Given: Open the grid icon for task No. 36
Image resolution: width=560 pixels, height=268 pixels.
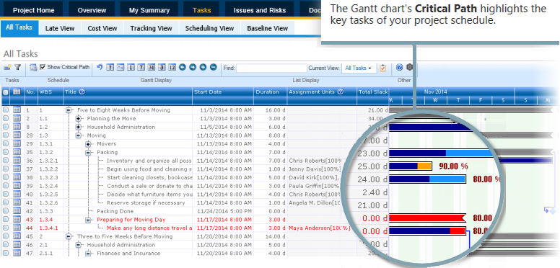Looking at the screenshot, I should pyautogui.click(x=17, y=161).
